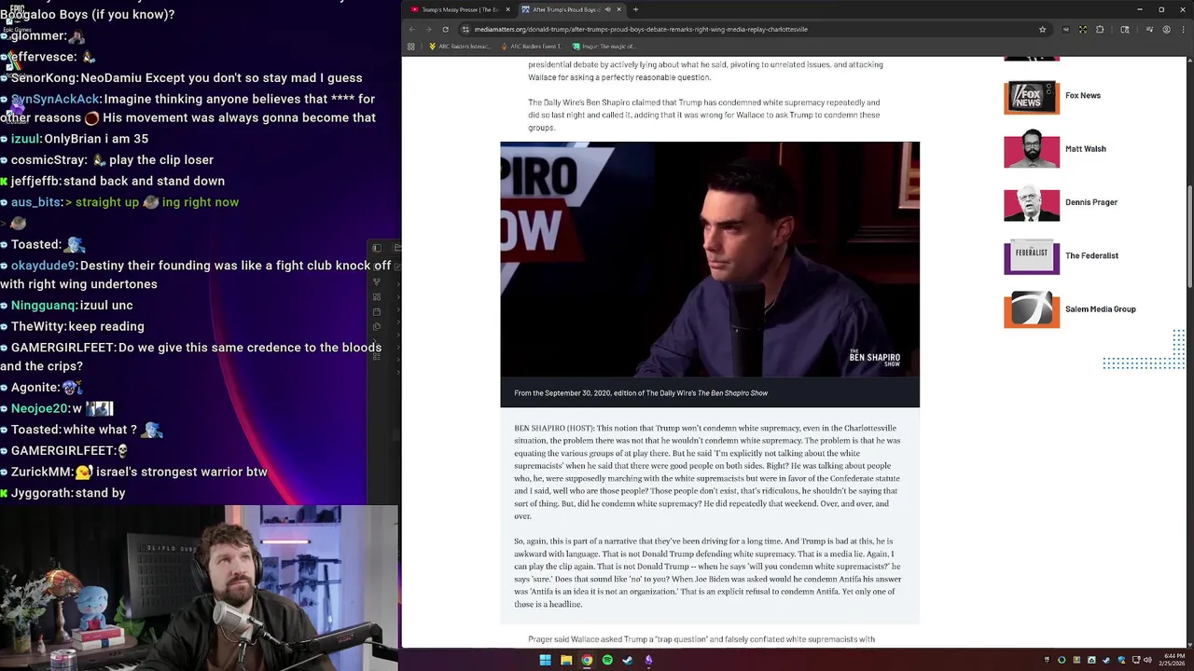Open the Dennis Prager topic link
Viewport: 1194px width, 671px height.
[x=1091, y=201]
